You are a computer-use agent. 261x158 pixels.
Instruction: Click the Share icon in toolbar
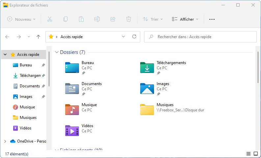pyautogui.click(x=113, y=19)
